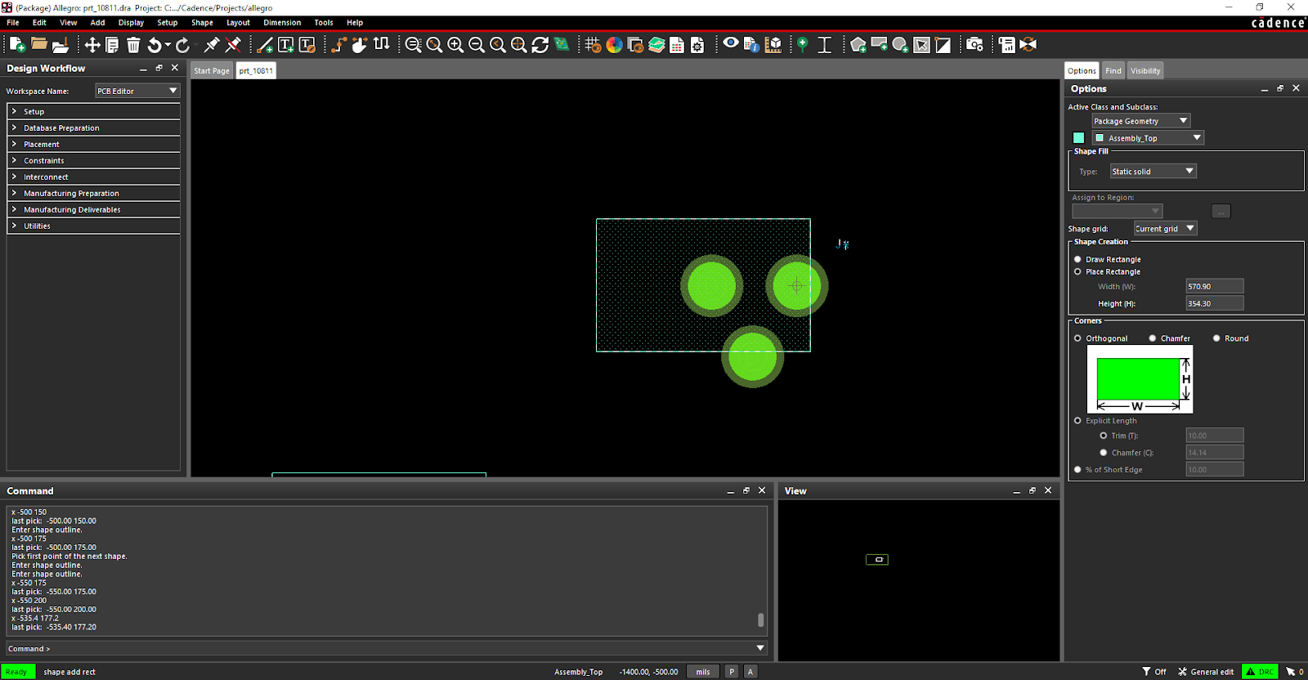Click the eye visibility toolbar icon
The height and width of the screenshot is (680, 1308).
[731, 44]
